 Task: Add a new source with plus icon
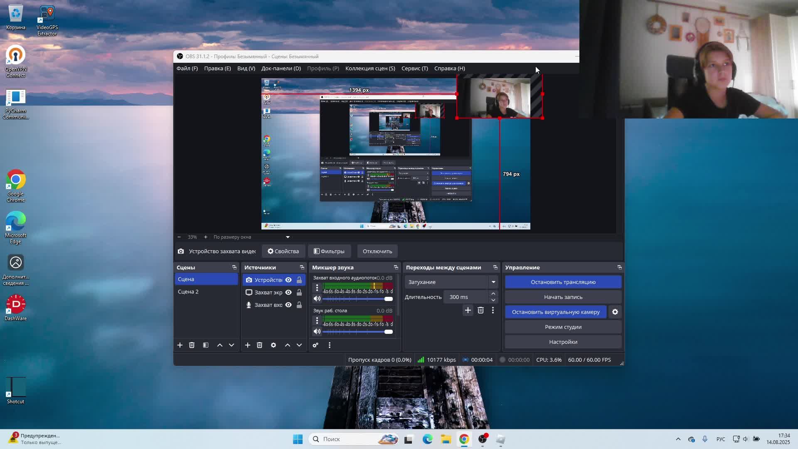[248, 345]
